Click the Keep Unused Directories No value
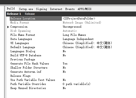 pos(64,88)
